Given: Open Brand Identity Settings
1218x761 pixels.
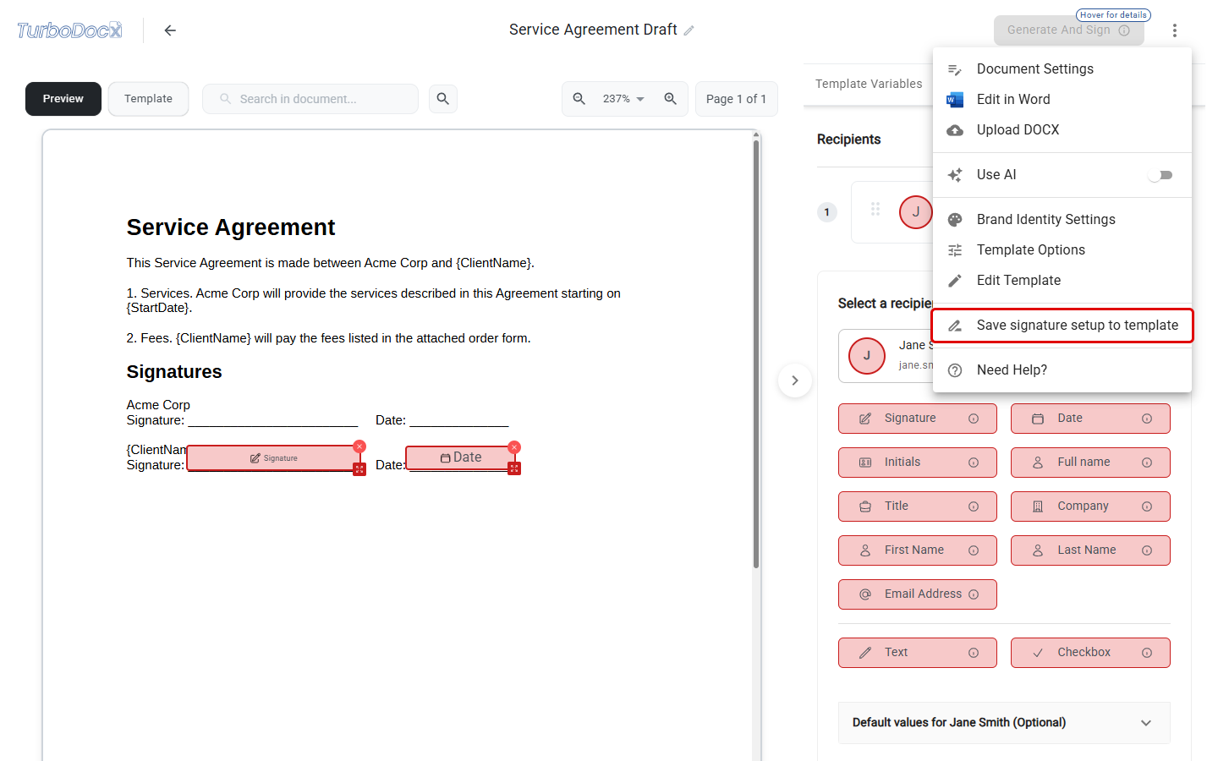Looking at the screenshot, I should click(x=1062, y=220).
